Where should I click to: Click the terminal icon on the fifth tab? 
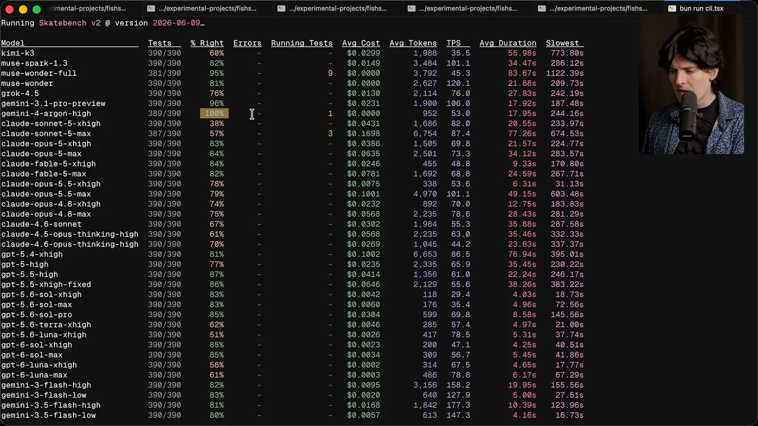coord(542,9)
